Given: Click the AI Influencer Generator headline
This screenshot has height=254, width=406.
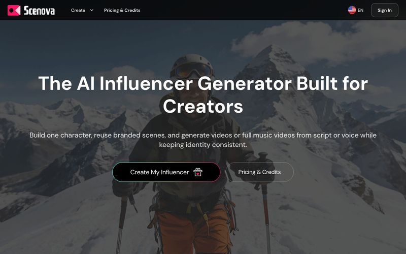Looking at the screenshot, I should [203, 94].
